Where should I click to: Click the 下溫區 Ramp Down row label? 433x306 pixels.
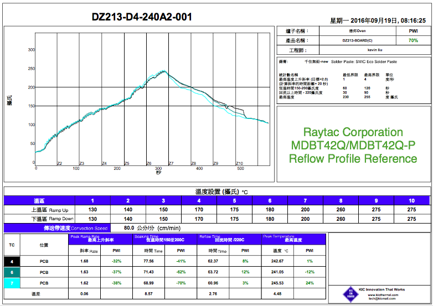pos(52,219)
